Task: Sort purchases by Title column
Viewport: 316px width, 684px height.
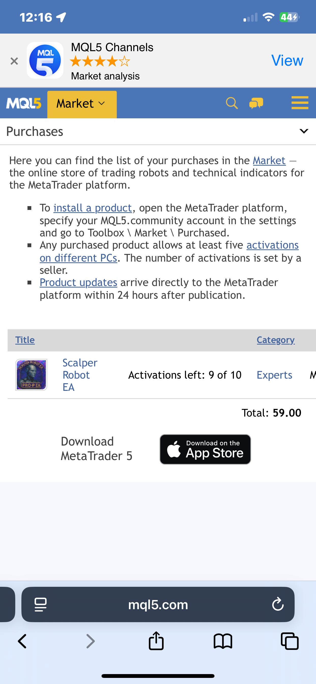Action: pos(25,340)
